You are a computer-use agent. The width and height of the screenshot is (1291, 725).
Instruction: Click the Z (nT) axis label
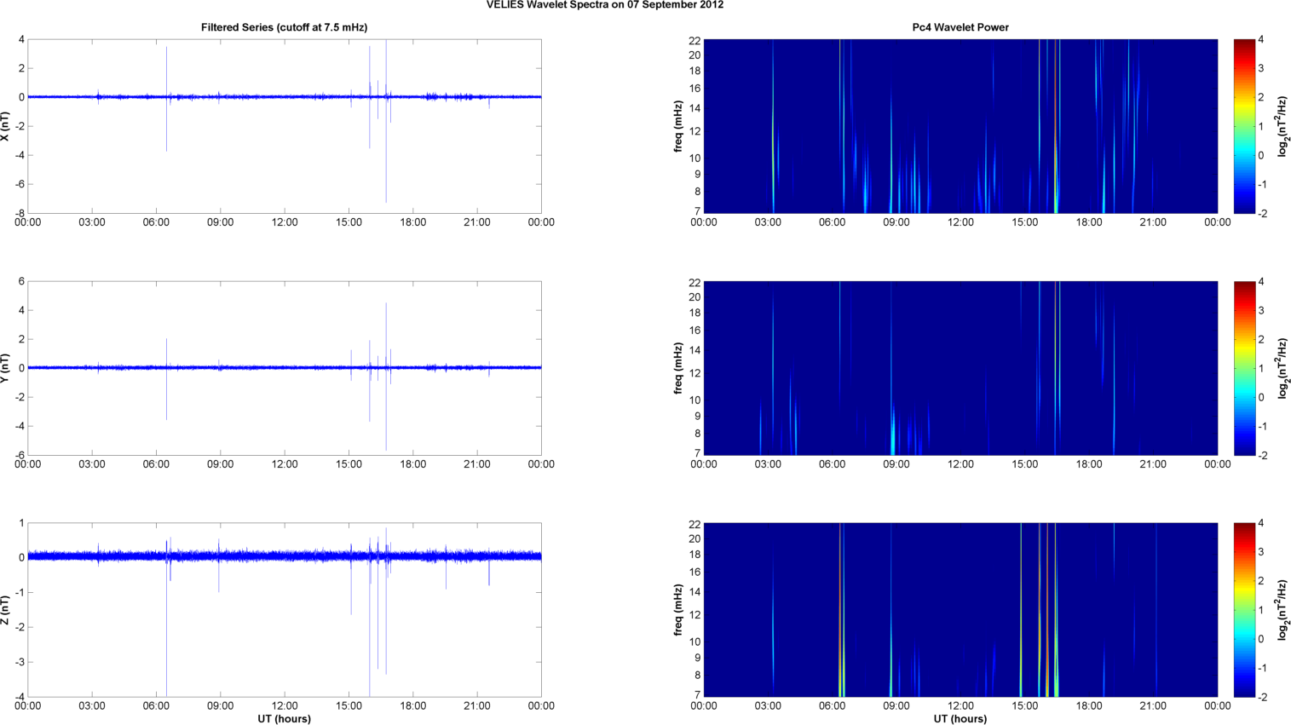click(x=5, y=610)
